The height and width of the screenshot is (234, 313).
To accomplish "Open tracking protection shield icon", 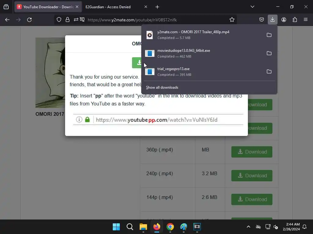I will (x=59, y=19).
